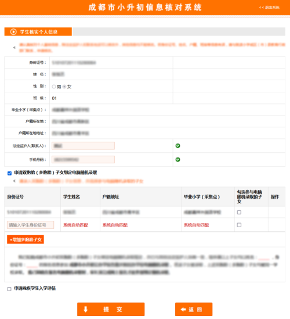Click the 户籍地址 column header

point(111,197)
